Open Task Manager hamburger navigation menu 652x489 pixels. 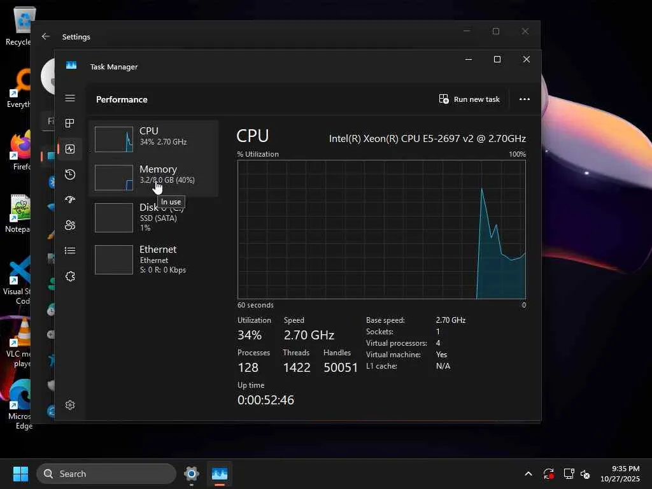click(x=70, y=98)
